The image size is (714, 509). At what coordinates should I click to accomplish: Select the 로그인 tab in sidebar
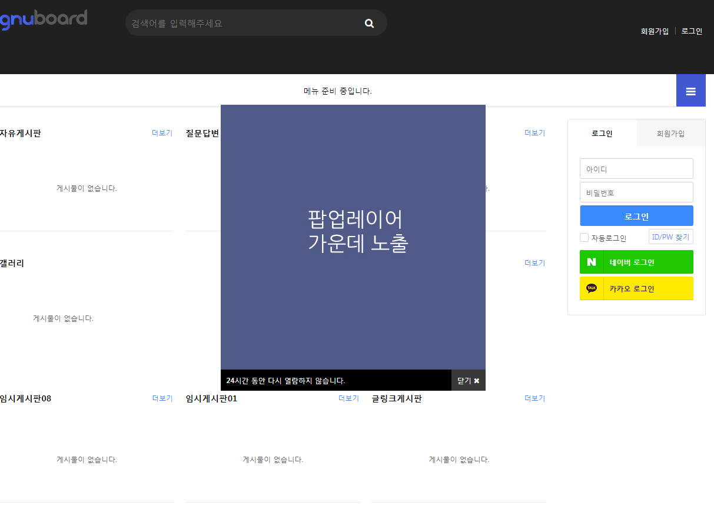coord(602,134)
